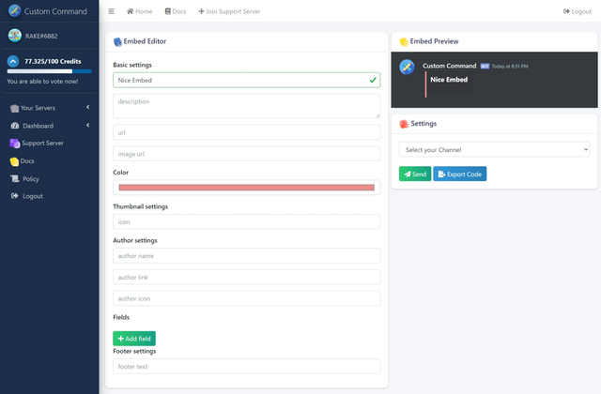Click the embed description text area
The height and width of the screenshot is (394, 601).
point(246,105)
